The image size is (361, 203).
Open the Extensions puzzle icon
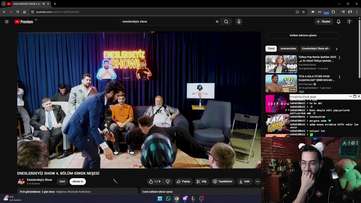(333, 12)
